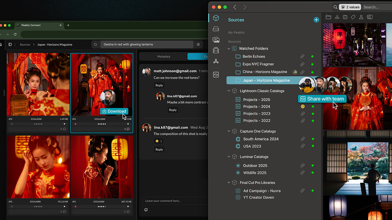Toggle link icon for Berlin Echoes folder
The width and height of the screenshot is (392, 220).
click(x=302, y=57)
